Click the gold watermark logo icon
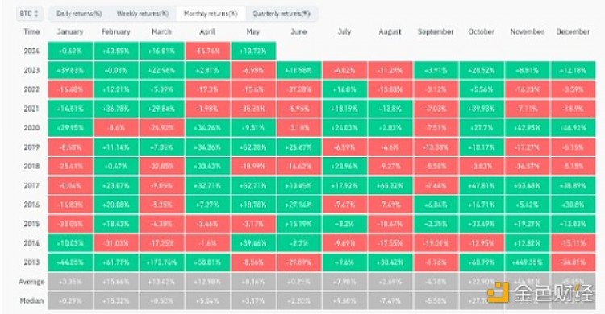This screenshot has height=314, width=605. (x=498, y=292)
